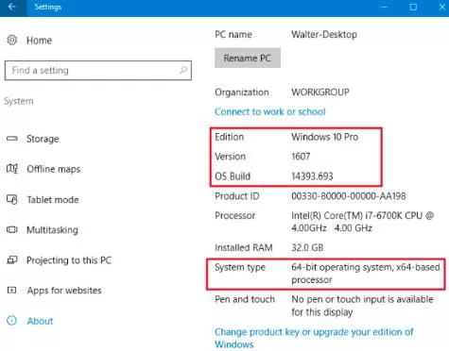Viewport: 449px width, 351px height.
Task: Minimize the Settings window
Action: [x=384, y=7]
